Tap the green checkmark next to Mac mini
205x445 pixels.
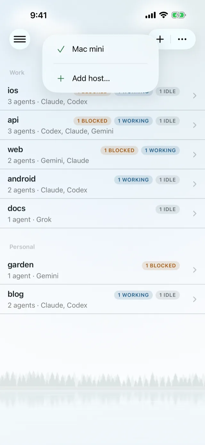pos(61,49)
